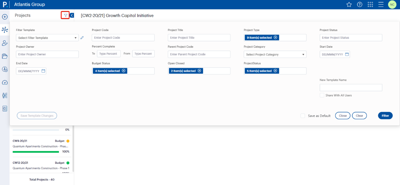Image resolution: width=400 pixels, height=185 pixels.
Task: Click the Atlantis Group title
Action: pyautogui.click(x=29, y=4)
